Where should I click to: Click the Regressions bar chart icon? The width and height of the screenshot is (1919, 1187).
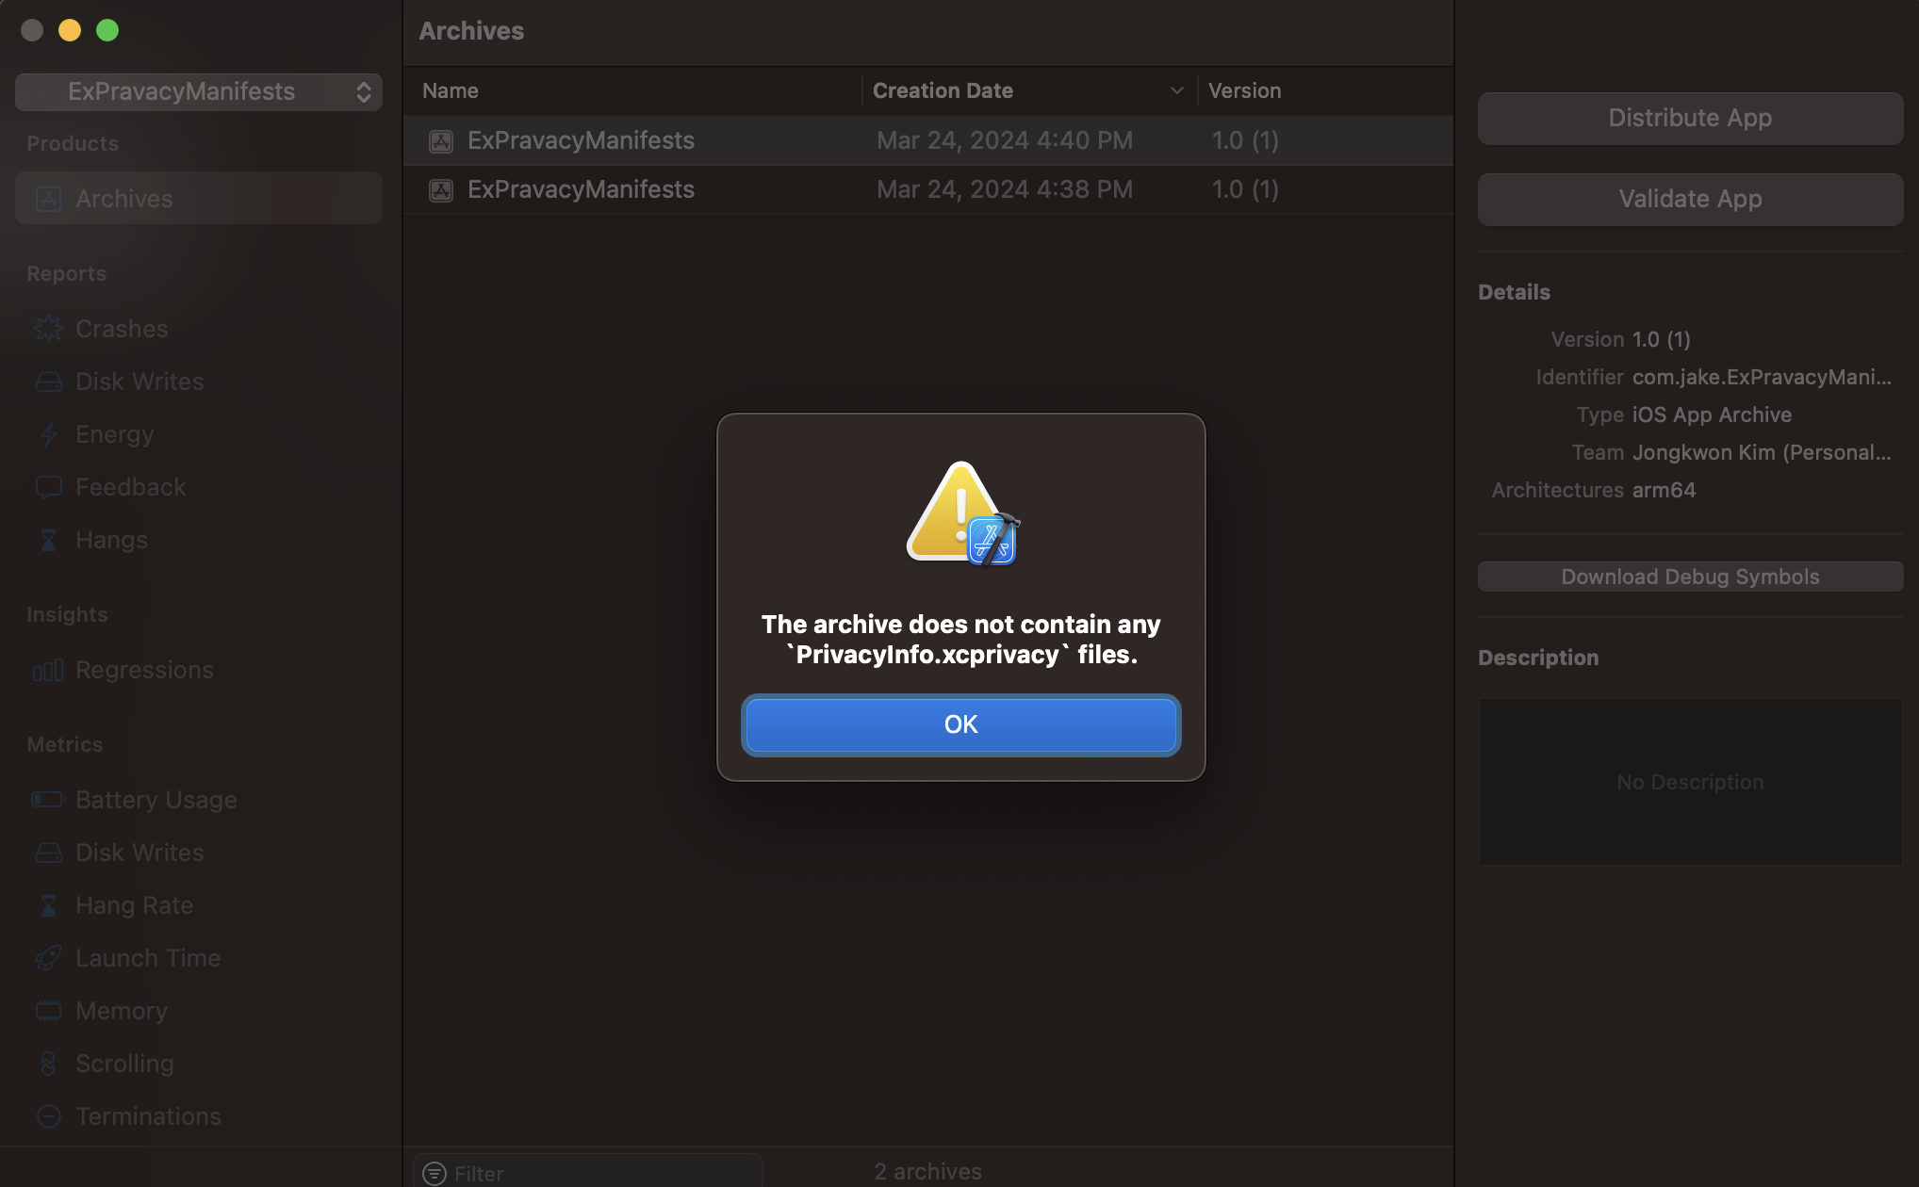pyautogui.click(x=48, y=670)
